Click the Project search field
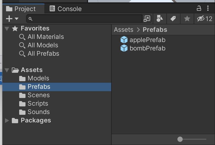215x145 pixels. [x=84, y=19]
